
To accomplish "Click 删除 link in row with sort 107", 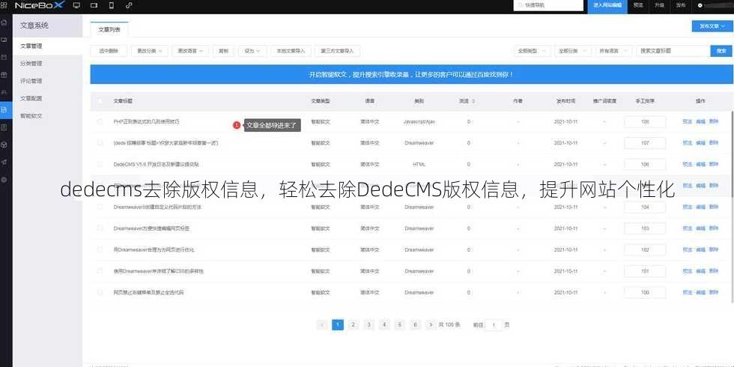I will point(713,143).
